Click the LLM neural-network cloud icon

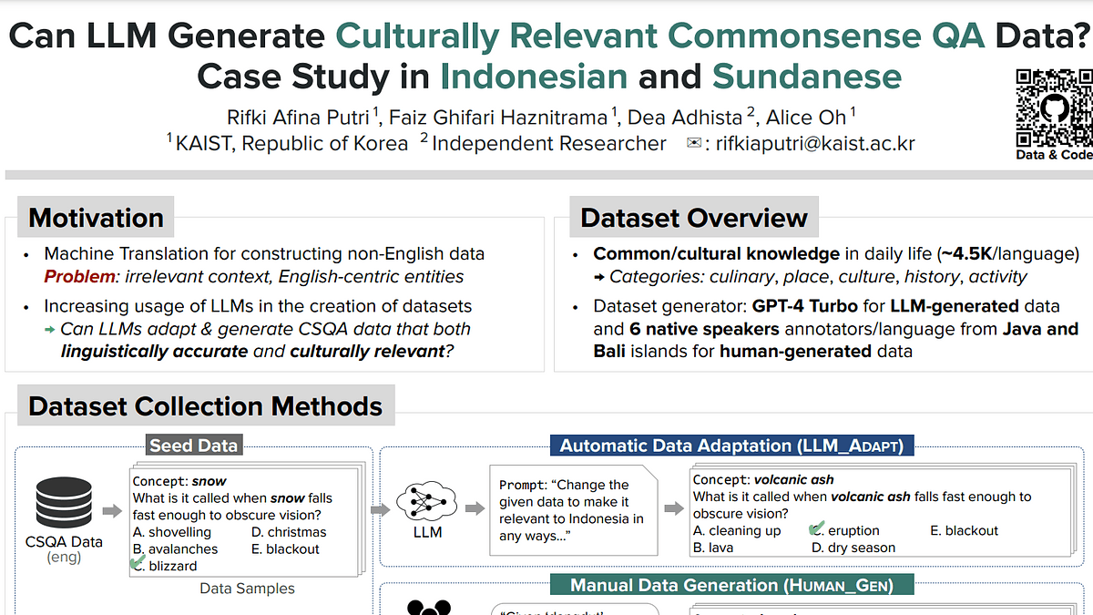tap(426, 501)
